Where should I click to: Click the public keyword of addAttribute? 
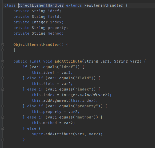[20, 61]
